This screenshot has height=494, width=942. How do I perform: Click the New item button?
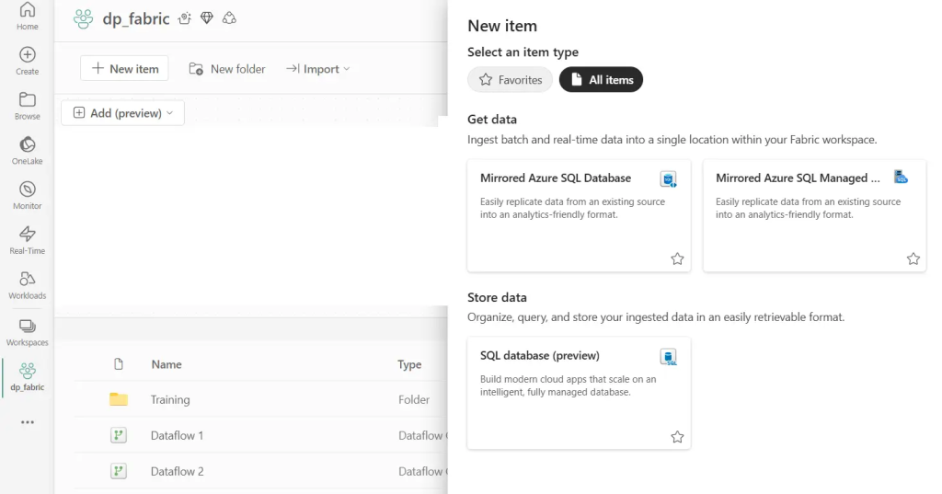[124, 68]
